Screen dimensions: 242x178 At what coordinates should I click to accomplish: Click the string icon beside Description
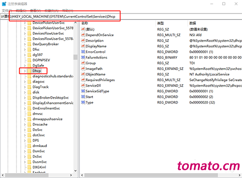pos(83,41)
